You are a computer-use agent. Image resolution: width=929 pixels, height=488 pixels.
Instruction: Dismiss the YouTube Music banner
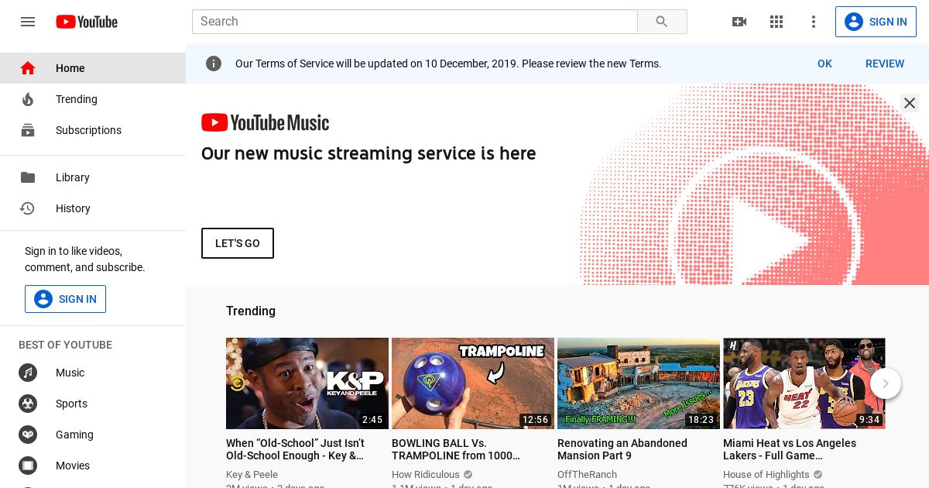tap(910, 103)
